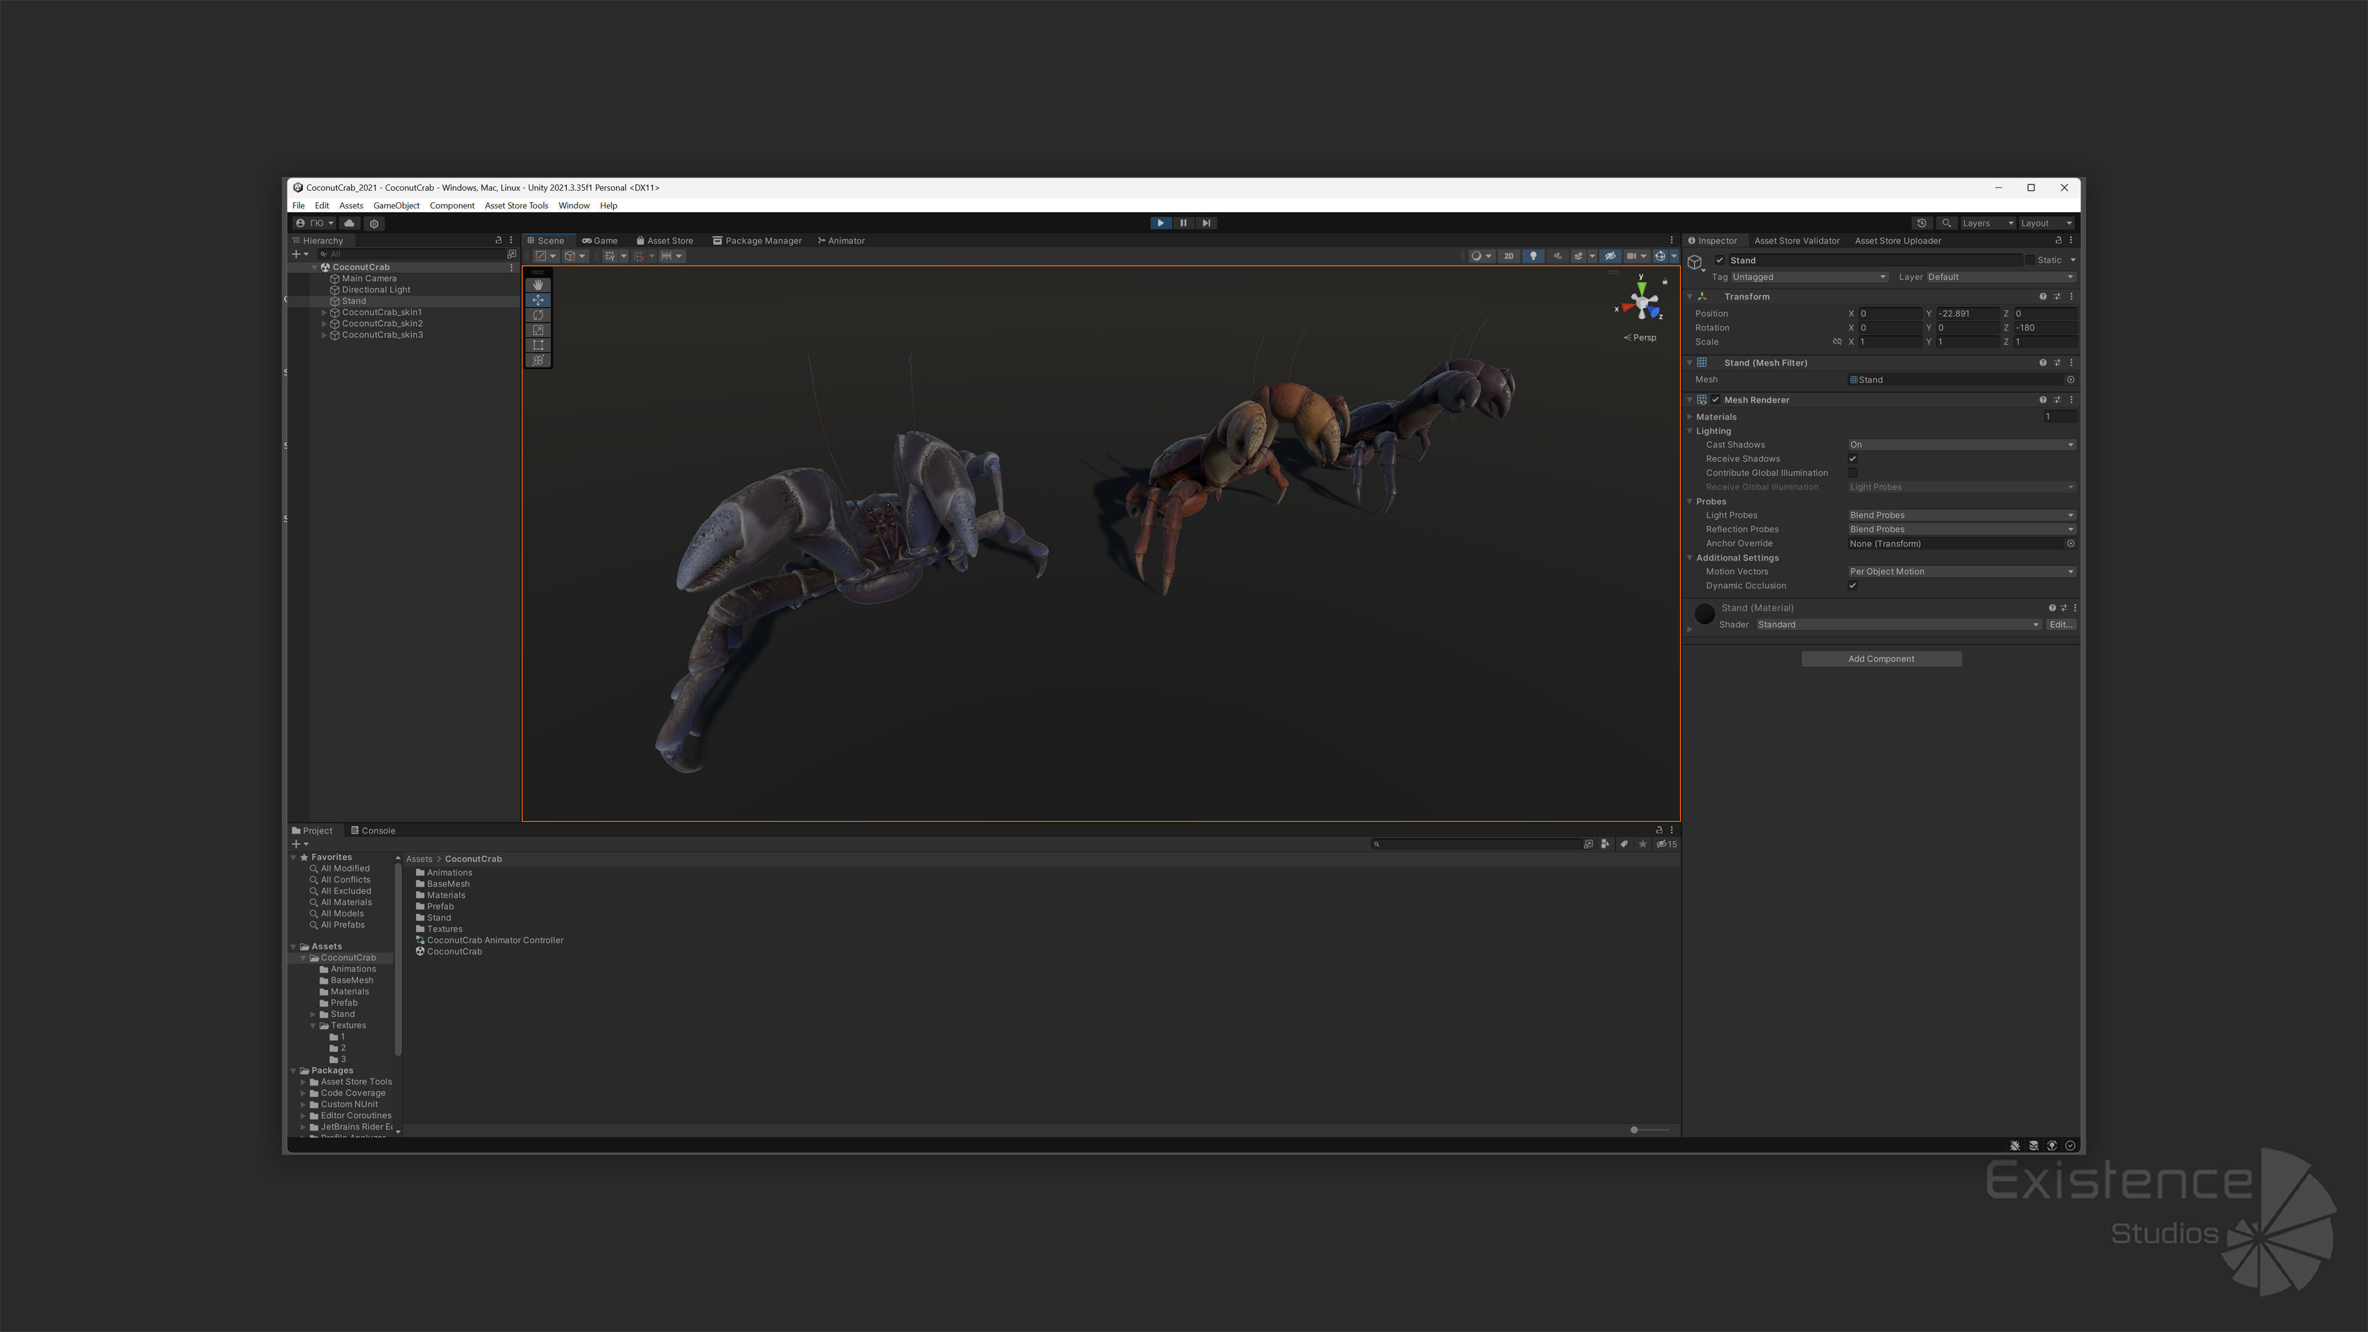The image size is (2368, 1332).
Task: Toggle scene audio icon
Action: (x=1557, y=257)
